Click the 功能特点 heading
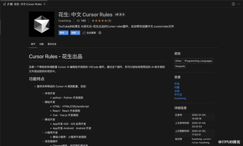 click(37, 79)
